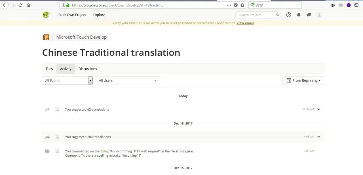Click the project owner avatar thumbnail
Image resolution: width=363 pixels, height=175 pixels.
pyautogui.click(x=46, y=37)
